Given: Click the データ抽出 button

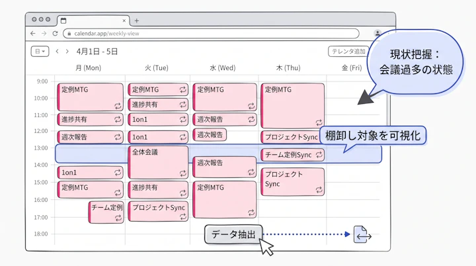Looking at the screenshot, I should point(233,234).
